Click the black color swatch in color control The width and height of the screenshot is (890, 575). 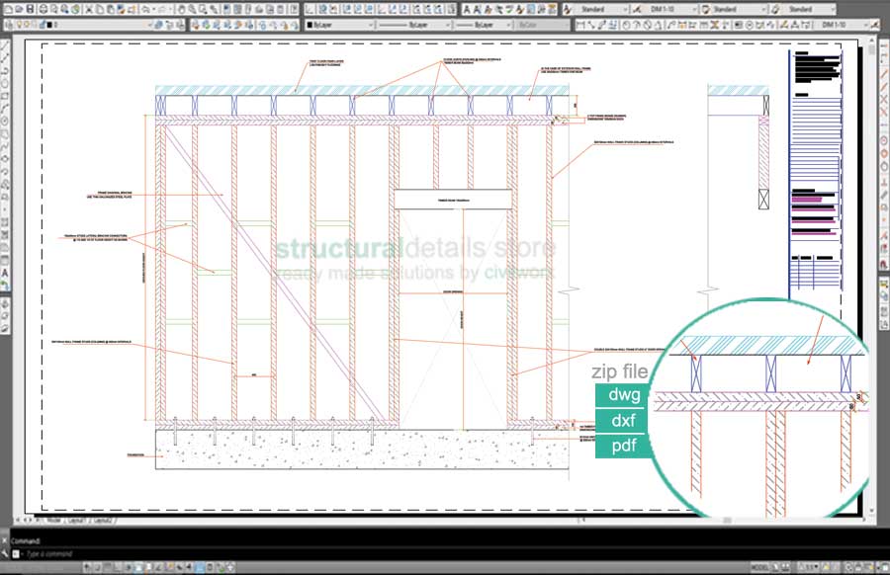pyautogui.click(x=310, y=25)
